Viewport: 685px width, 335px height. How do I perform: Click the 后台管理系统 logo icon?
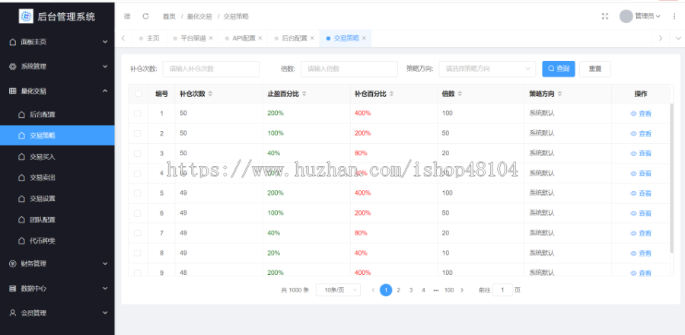click(x=26, y=16)
